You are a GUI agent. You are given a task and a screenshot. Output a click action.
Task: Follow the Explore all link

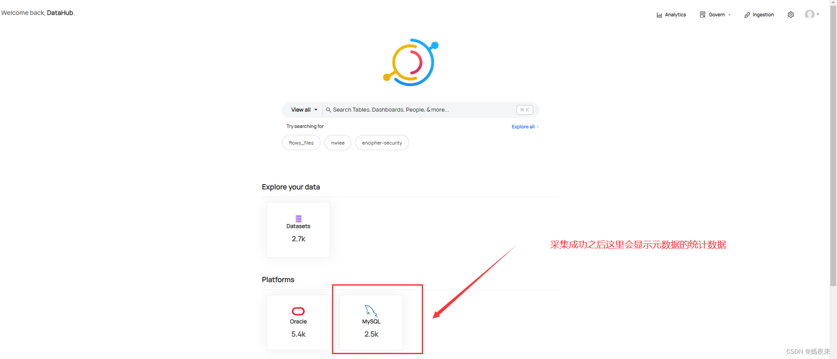(525, 127)
